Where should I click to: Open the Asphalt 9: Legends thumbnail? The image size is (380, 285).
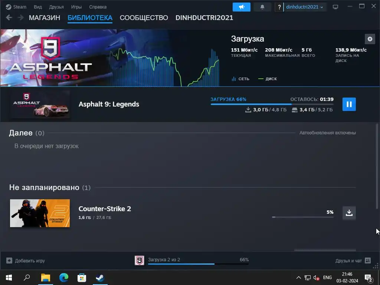(x=40, y=104)
